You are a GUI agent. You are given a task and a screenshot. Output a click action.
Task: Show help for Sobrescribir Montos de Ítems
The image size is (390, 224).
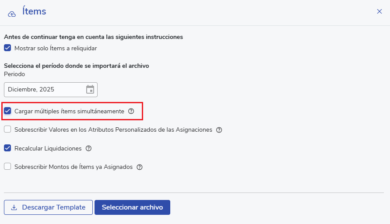tap(140, 167)
